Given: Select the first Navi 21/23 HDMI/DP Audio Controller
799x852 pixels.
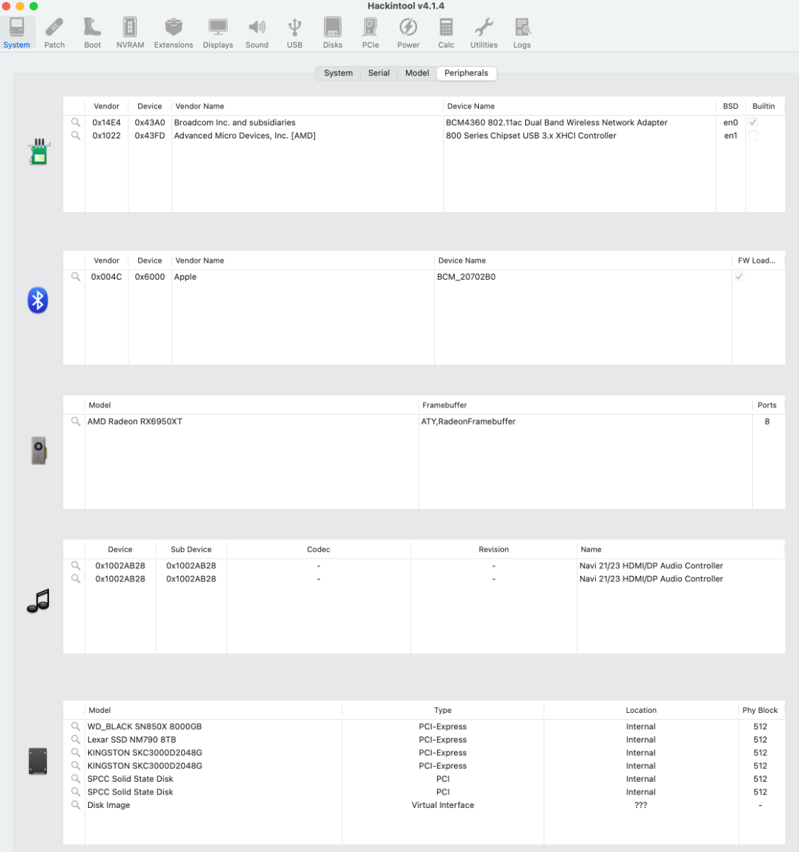Looking at the screenshot, I should 651,565.
